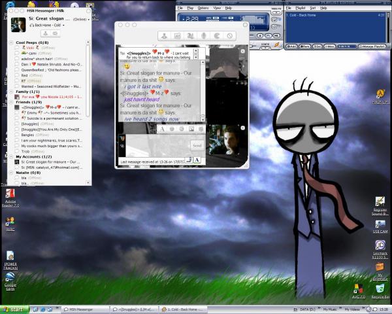
Task: Click Winamp next track button
Action: [276, 35]
